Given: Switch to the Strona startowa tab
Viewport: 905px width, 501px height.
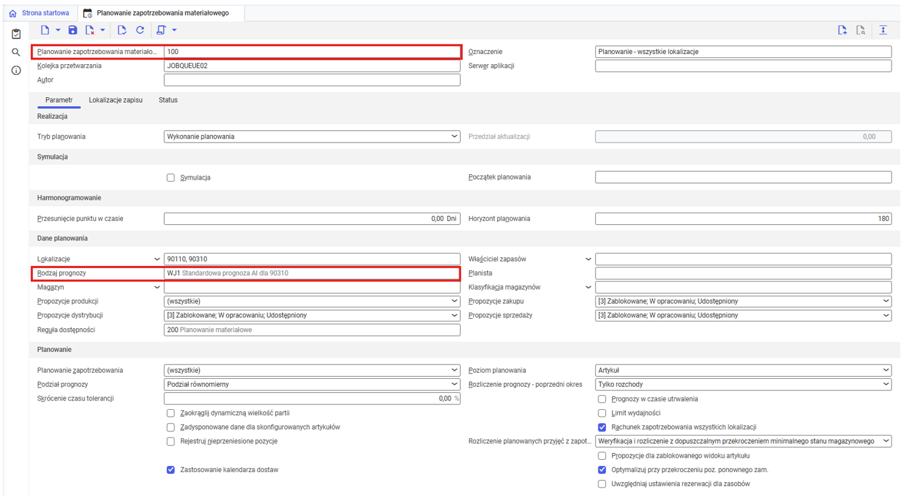Looking at the screenshot, I should pyautogui.click(x=39, y=13).
